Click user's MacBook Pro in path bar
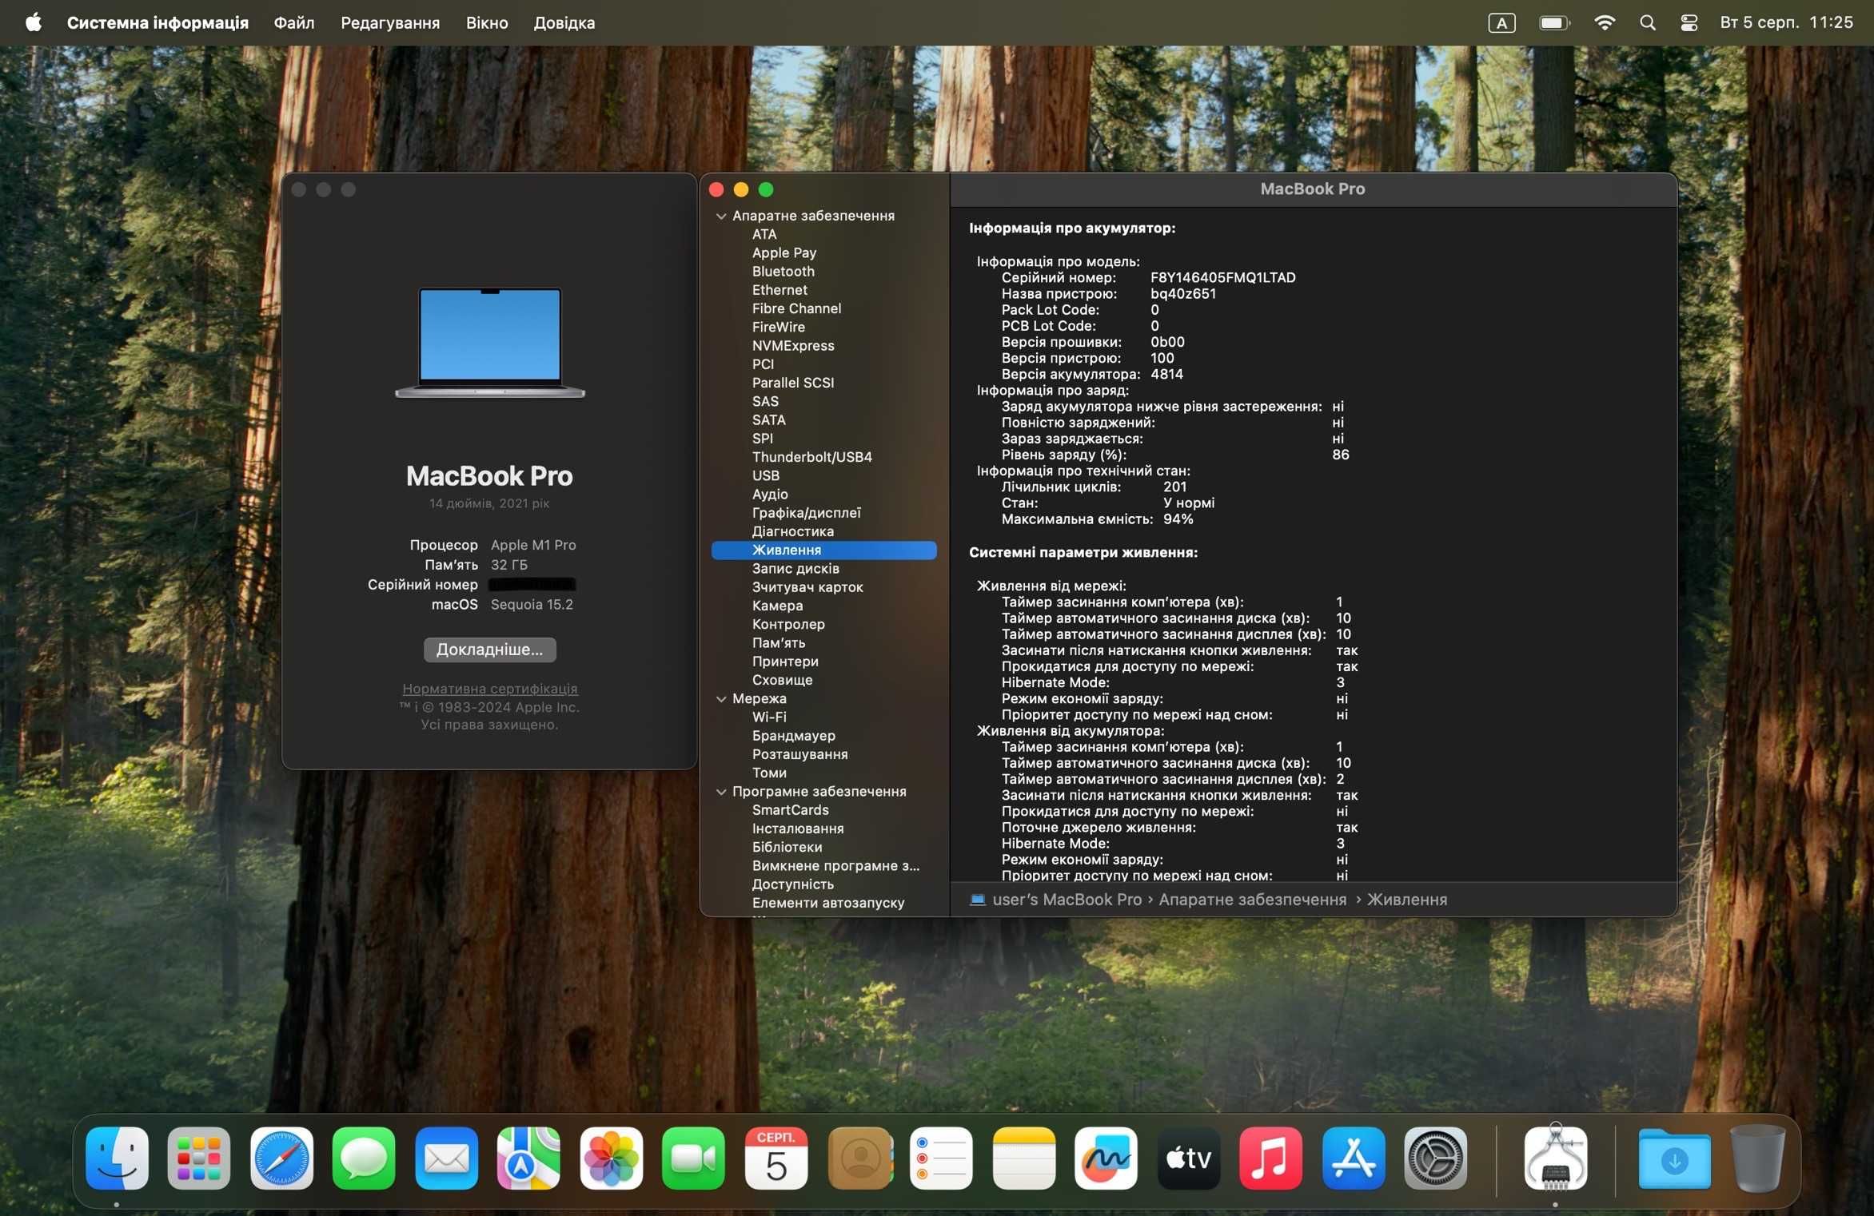The width and height of the screenshot is (1874, 1216). point(1067,899)
